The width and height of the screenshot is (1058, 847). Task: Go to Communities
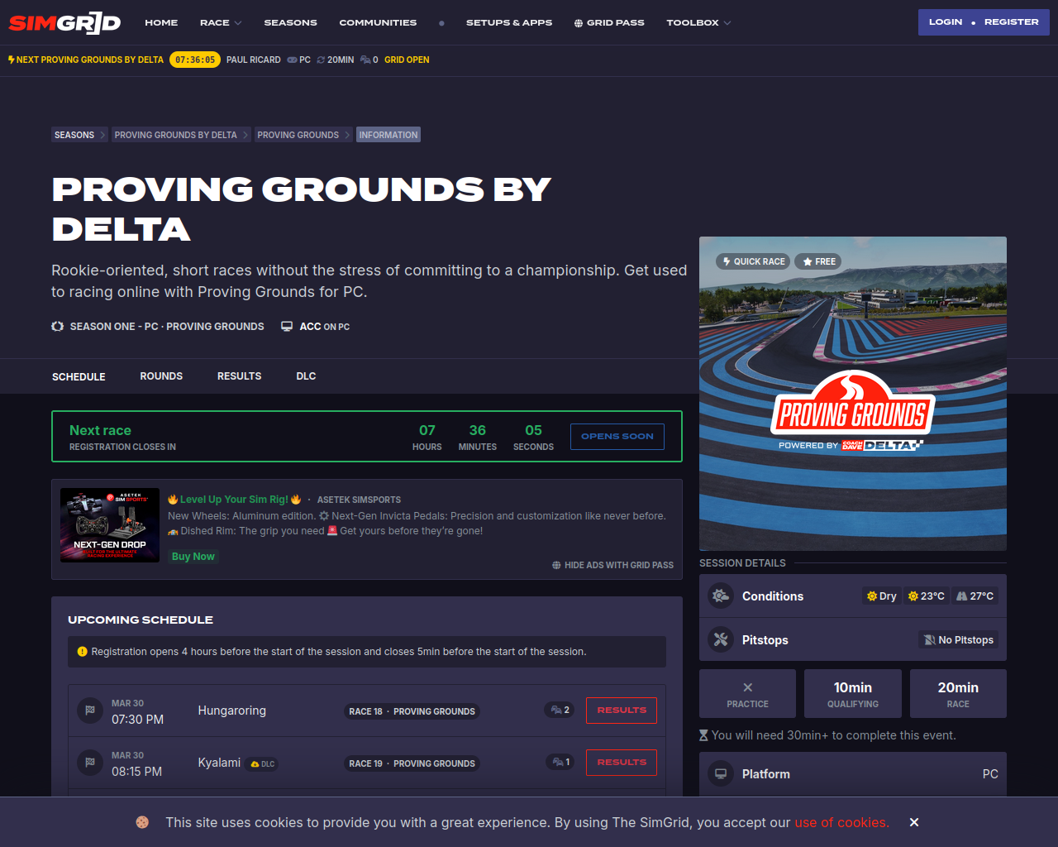(378, 22)
